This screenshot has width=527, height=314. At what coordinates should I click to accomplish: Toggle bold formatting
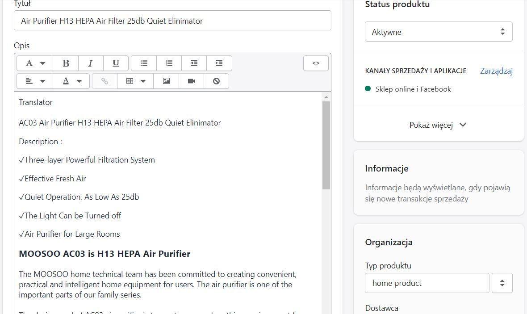click(x=66, y=63)
